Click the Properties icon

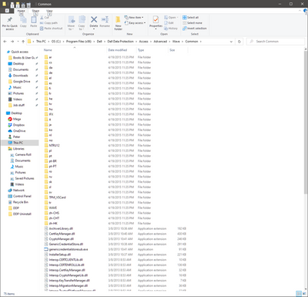156,19
